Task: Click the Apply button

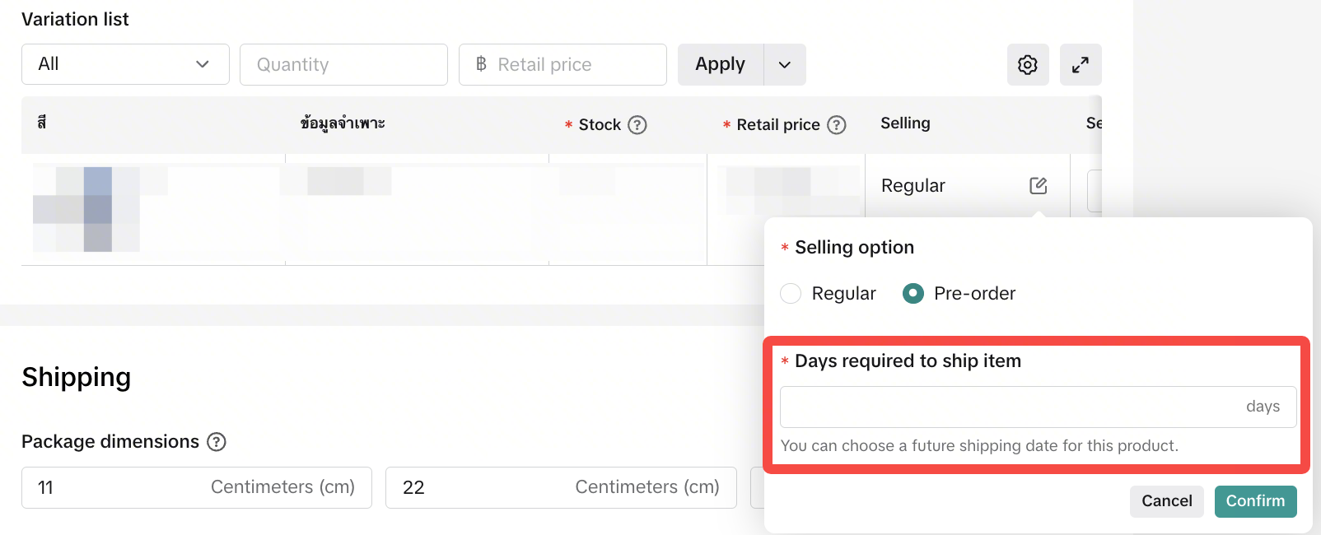Action: coord(721,64)
